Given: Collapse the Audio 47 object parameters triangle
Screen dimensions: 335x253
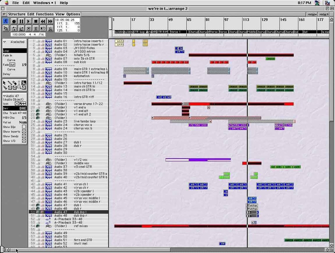Looking at the screenshot, I should pos(4,96).
